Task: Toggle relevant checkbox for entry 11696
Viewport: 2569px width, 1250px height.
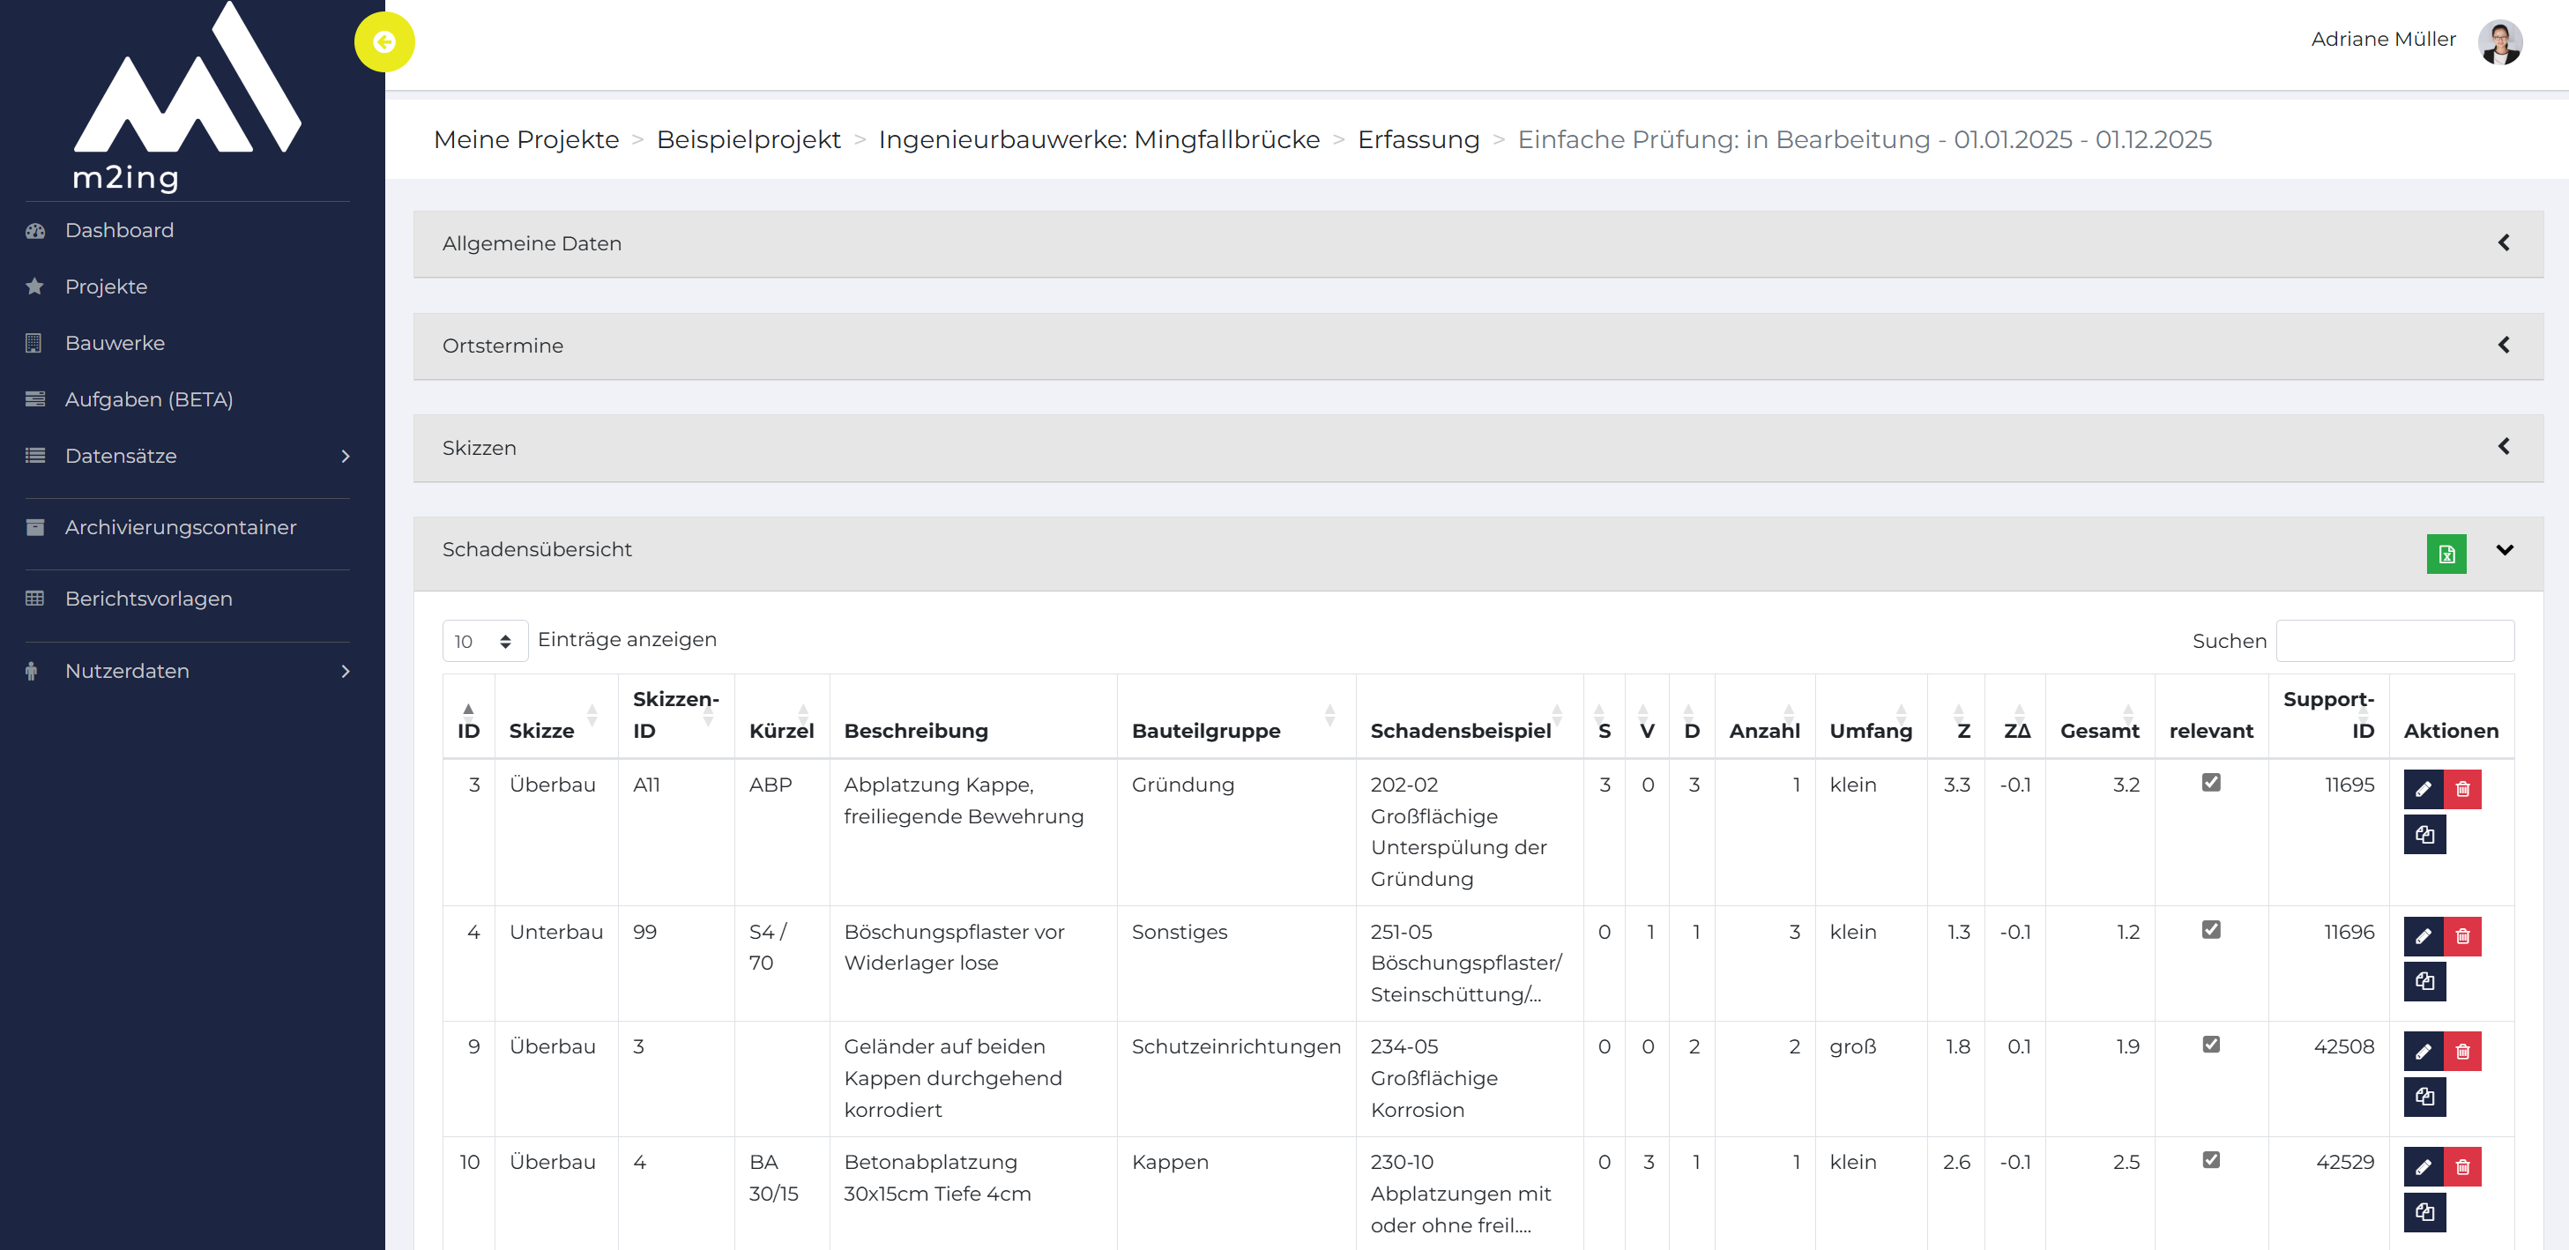Action: pos(2210,929)
